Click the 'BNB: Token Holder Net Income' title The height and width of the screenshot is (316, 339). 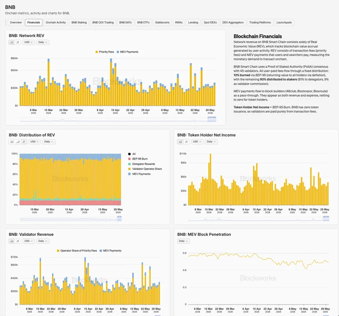click(x=206, y=135)
